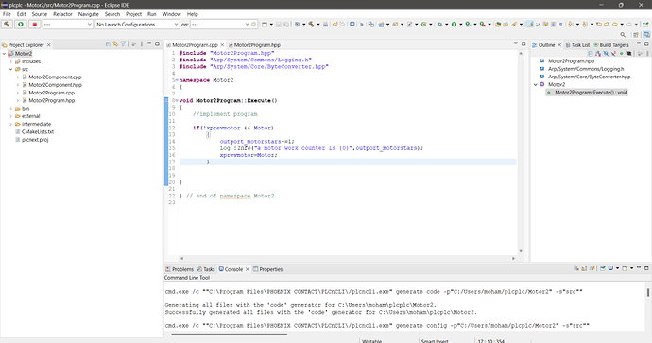Open the Navigate menu

click(89, 14)
